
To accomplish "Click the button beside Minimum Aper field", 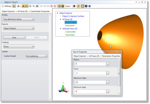I will pos(108,91).
